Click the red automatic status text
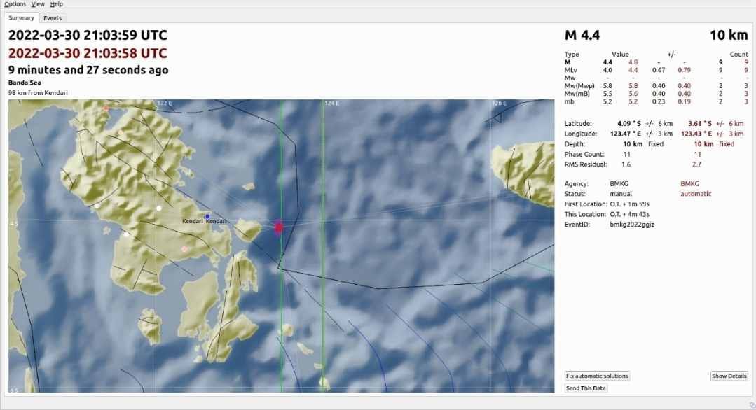Screen dimensions: 756x410 [x=695, y=194]
